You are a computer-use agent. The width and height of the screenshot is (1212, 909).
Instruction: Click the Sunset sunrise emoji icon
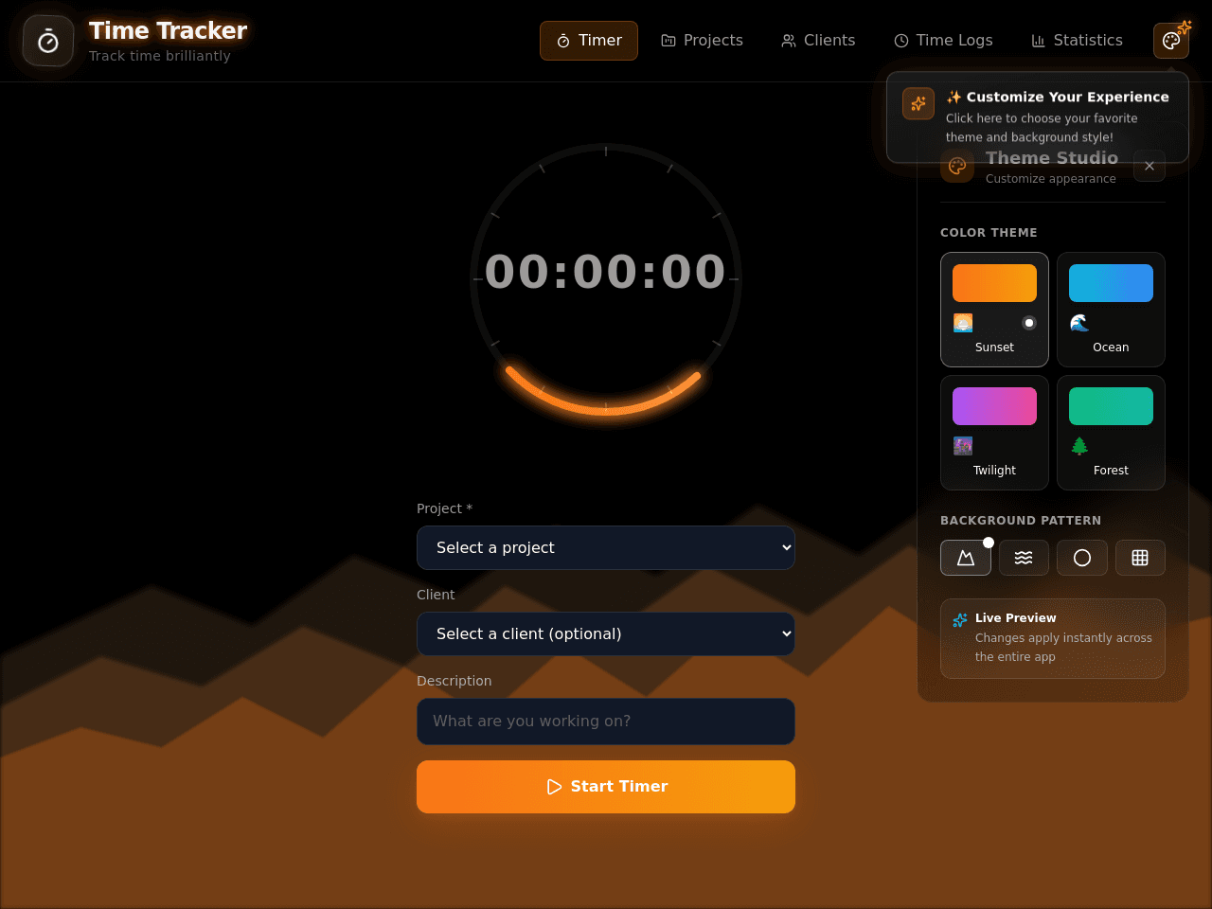click(963, 323)
